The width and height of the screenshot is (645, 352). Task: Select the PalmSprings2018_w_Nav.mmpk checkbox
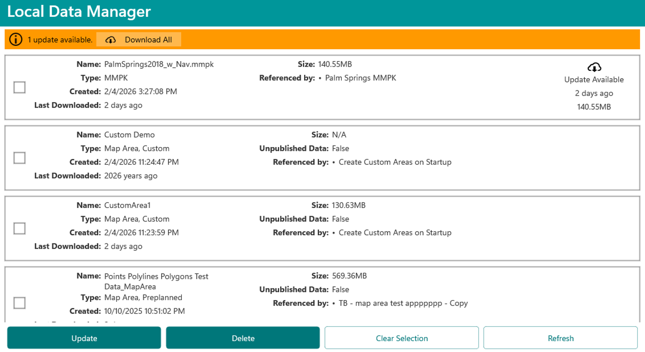click(19, 87)
